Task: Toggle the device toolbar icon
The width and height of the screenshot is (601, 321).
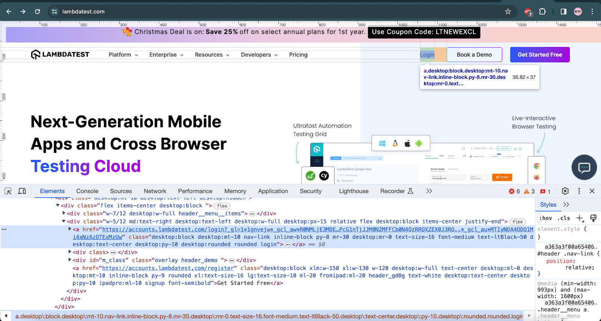Action: (22, 191)
